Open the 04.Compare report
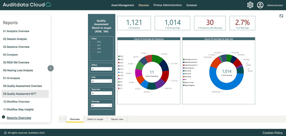Viewport: 286px width, 136px height. (10, 55)
